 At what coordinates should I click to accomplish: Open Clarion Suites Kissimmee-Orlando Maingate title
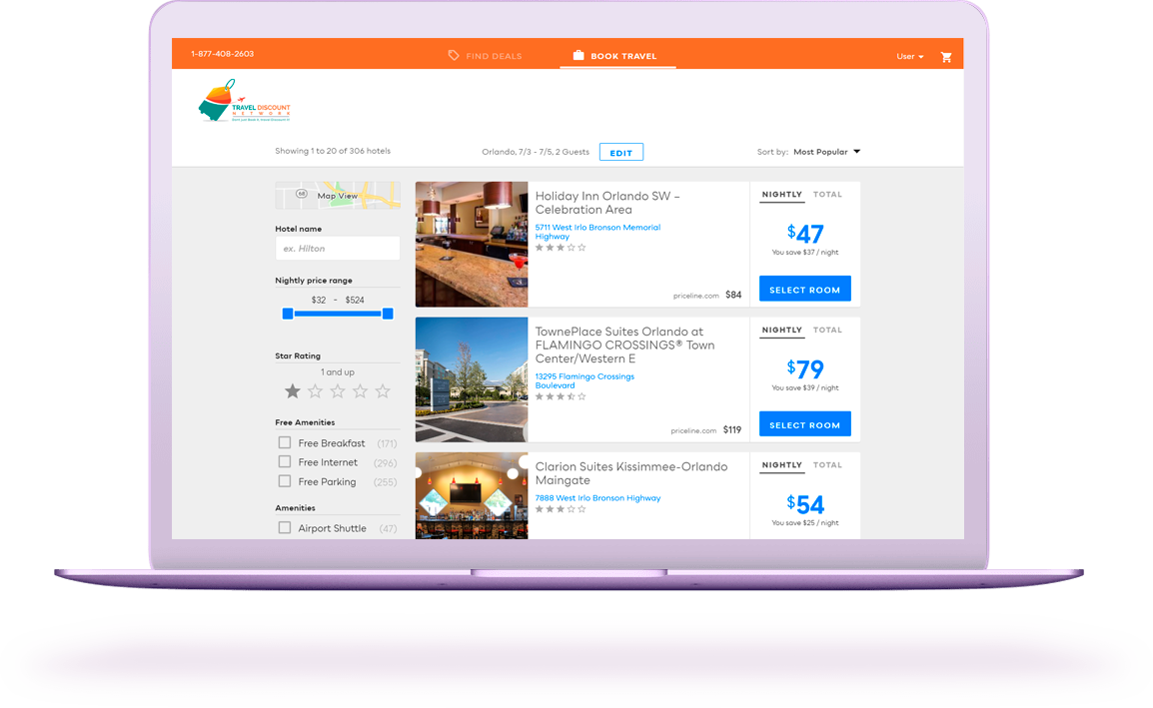pyautogui.click(x=630, y=473)
